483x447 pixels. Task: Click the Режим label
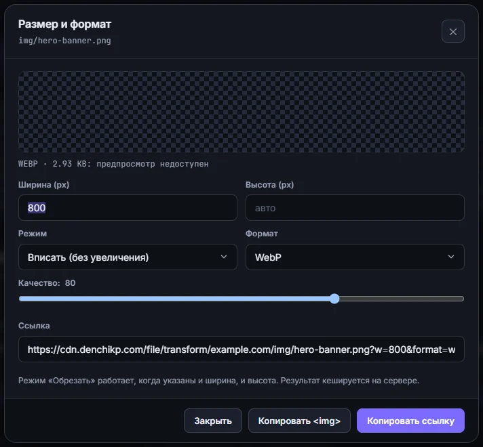pos(33,234)
